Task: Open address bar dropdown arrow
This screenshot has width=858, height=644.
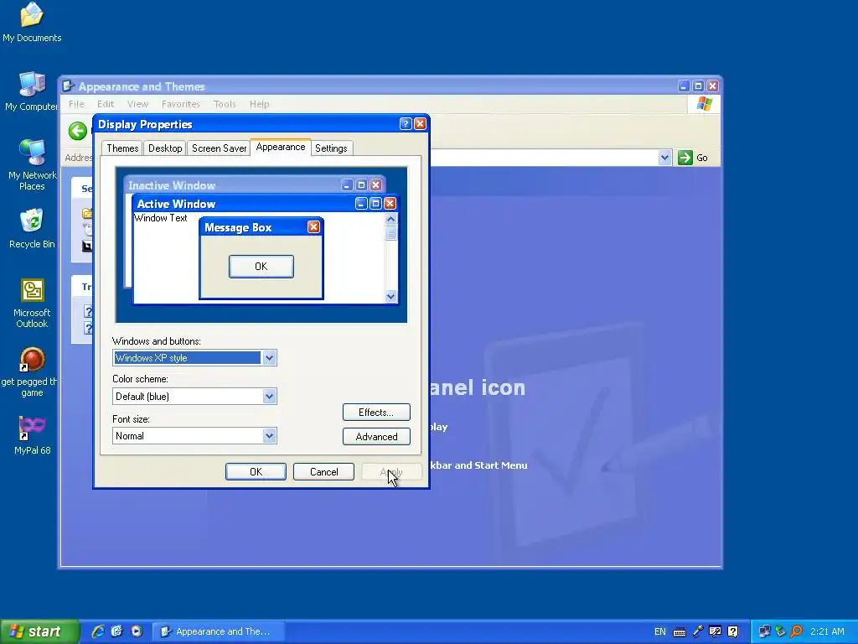Action: (664, 158)
